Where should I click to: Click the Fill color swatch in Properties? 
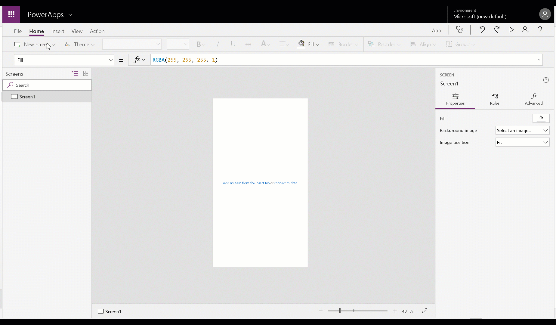pyautogui.click(x=541, y=118)
